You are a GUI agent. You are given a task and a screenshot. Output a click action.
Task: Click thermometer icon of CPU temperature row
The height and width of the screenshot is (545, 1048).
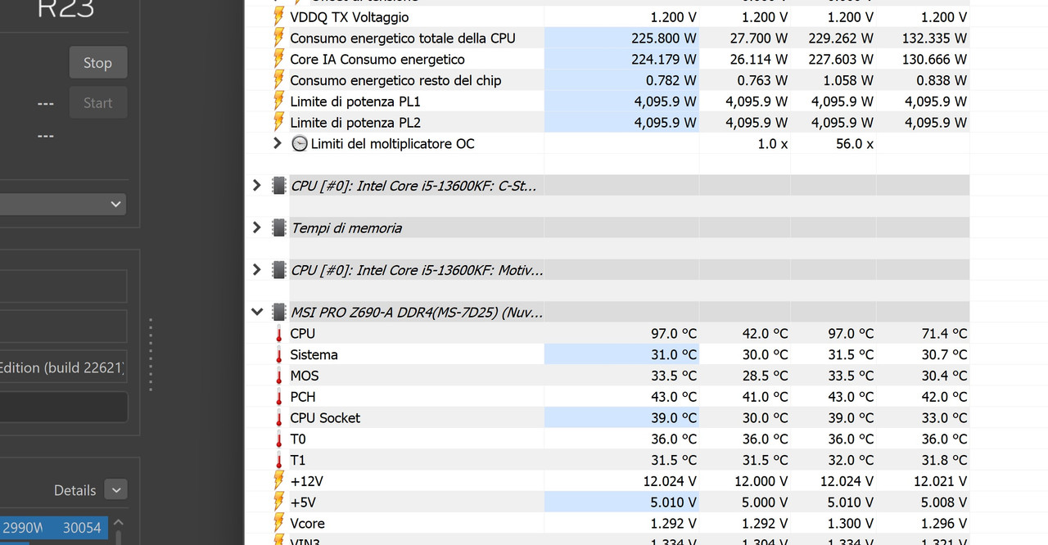(278, 333)
